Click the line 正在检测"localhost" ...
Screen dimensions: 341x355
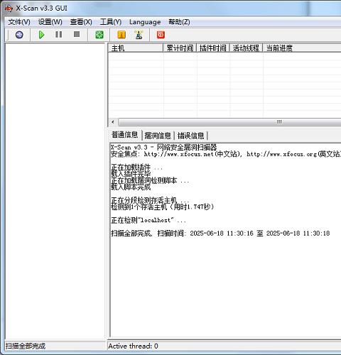(148, 220)
